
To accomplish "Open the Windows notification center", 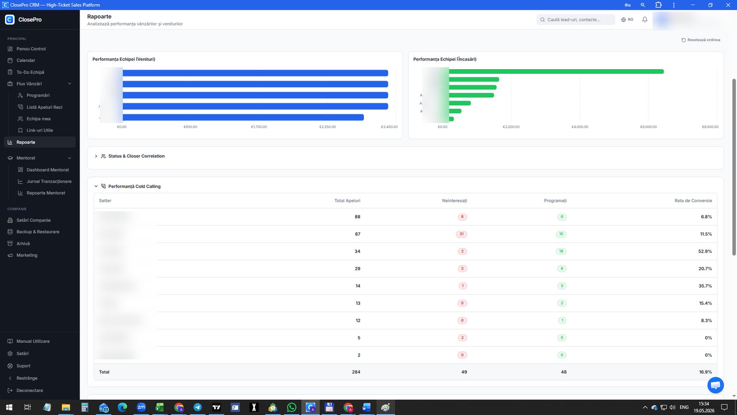I will click(x=724, y=407).
